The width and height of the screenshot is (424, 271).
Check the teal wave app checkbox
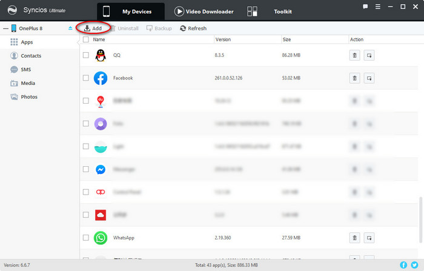tap(86, 146)
